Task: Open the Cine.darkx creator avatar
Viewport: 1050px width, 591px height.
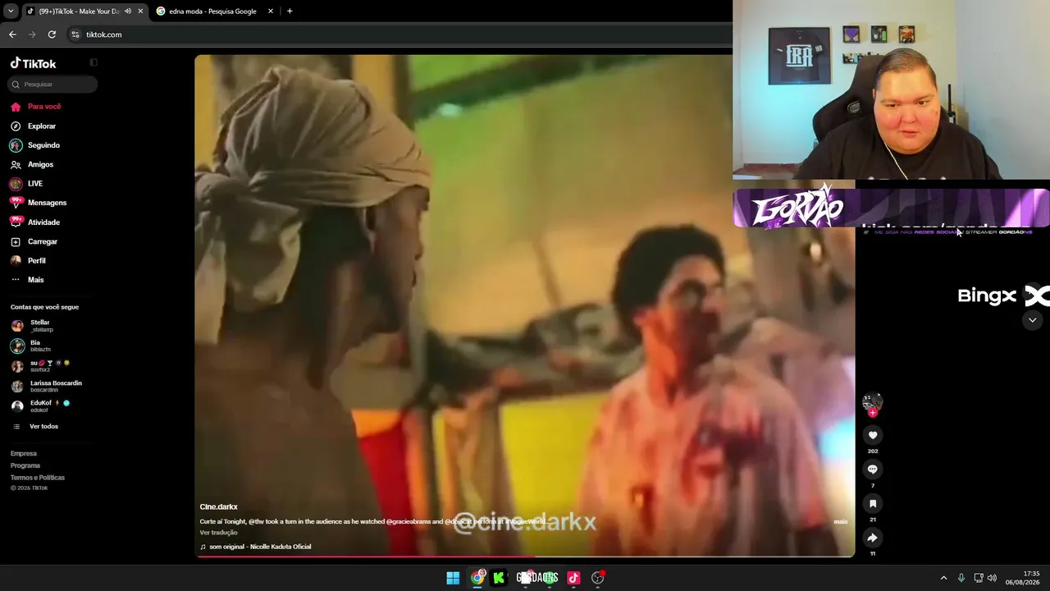Action: click(x=872, y=402)
